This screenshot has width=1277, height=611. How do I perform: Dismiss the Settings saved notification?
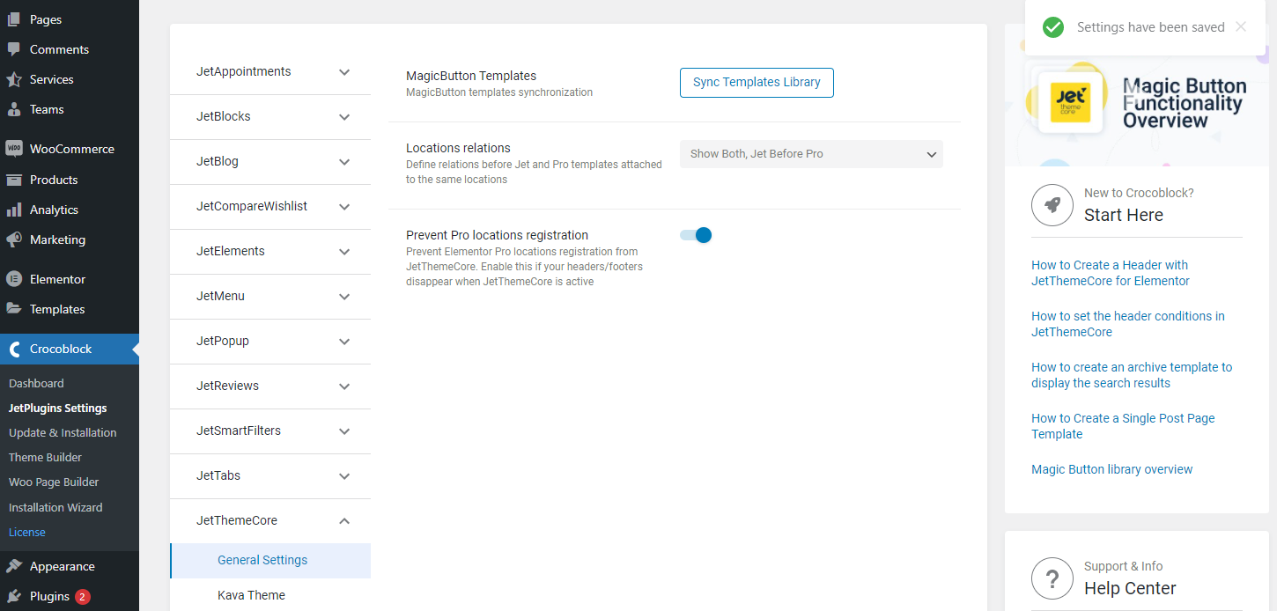click(x=1241, y=26)
